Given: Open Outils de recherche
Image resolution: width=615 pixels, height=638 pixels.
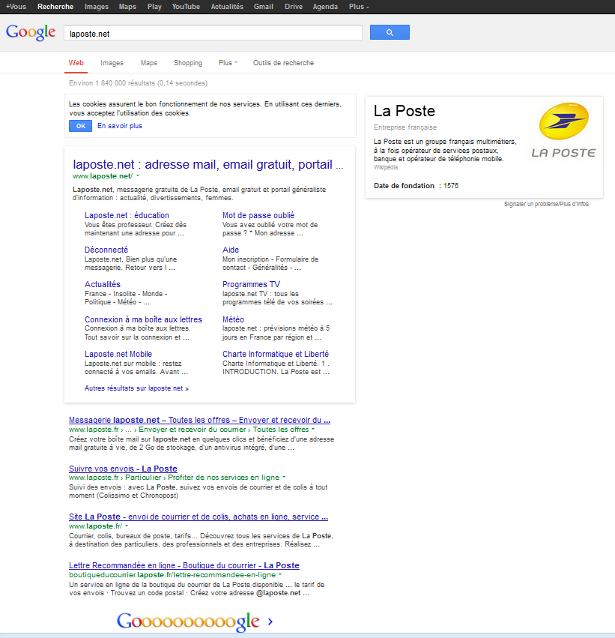Looking at the screenshot, I should point(283,63).
